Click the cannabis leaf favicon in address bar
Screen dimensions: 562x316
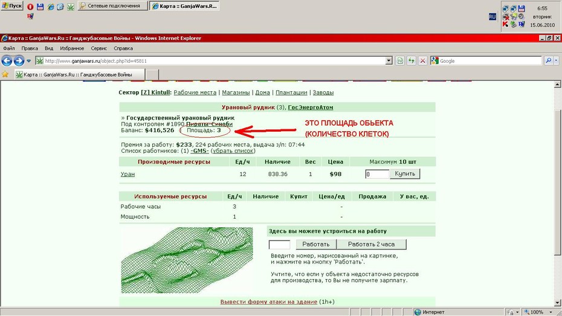[x=39, y=61]
